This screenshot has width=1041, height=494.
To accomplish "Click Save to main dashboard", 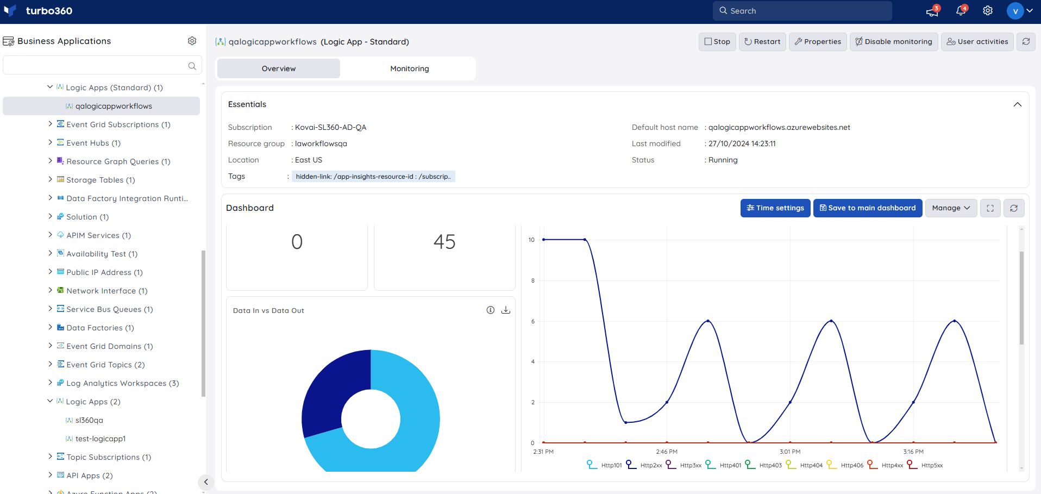I will 868,208.
